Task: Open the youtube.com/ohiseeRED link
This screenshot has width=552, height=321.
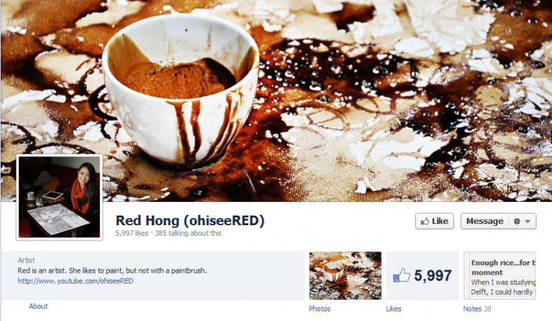Action: pyautogui.click(x=75, y=281)
